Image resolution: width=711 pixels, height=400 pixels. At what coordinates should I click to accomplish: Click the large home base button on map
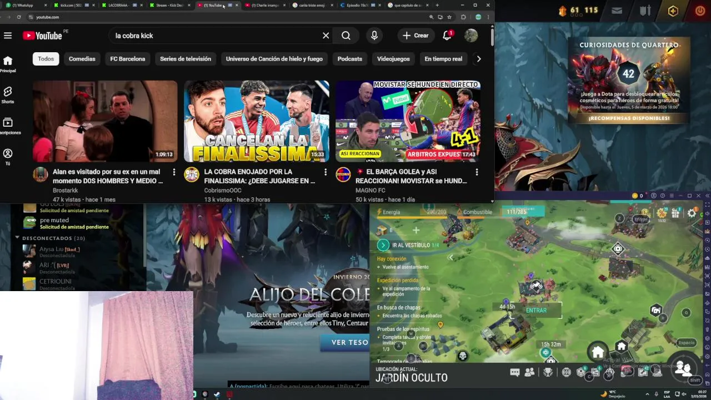click(x=598, y=352)
